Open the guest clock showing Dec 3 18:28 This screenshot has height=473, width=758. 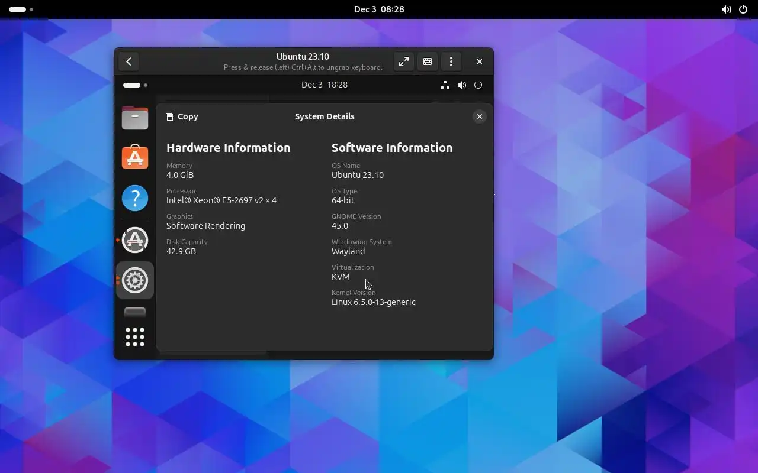click(325, 85)
